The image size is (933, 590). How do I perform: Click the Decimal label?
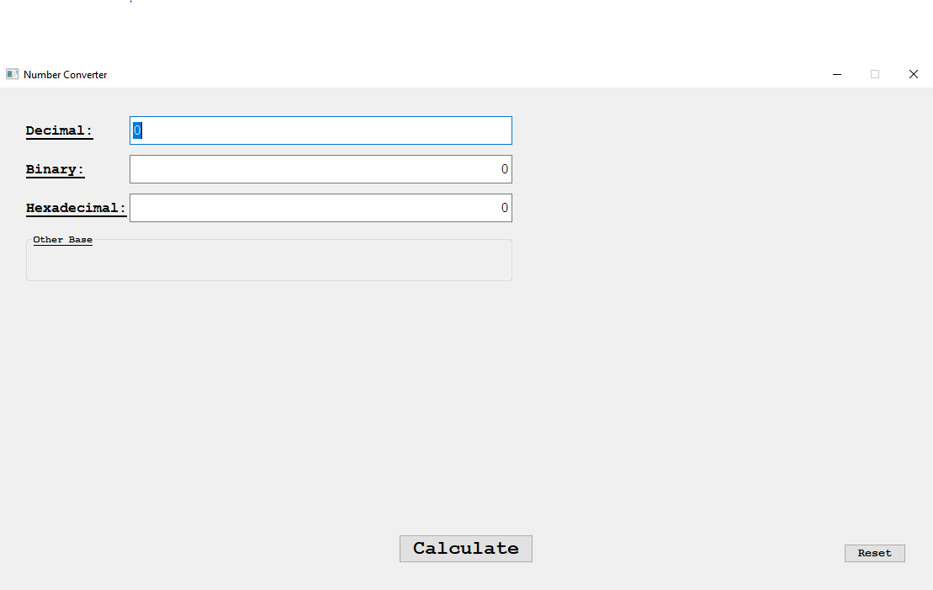[59, 130]
